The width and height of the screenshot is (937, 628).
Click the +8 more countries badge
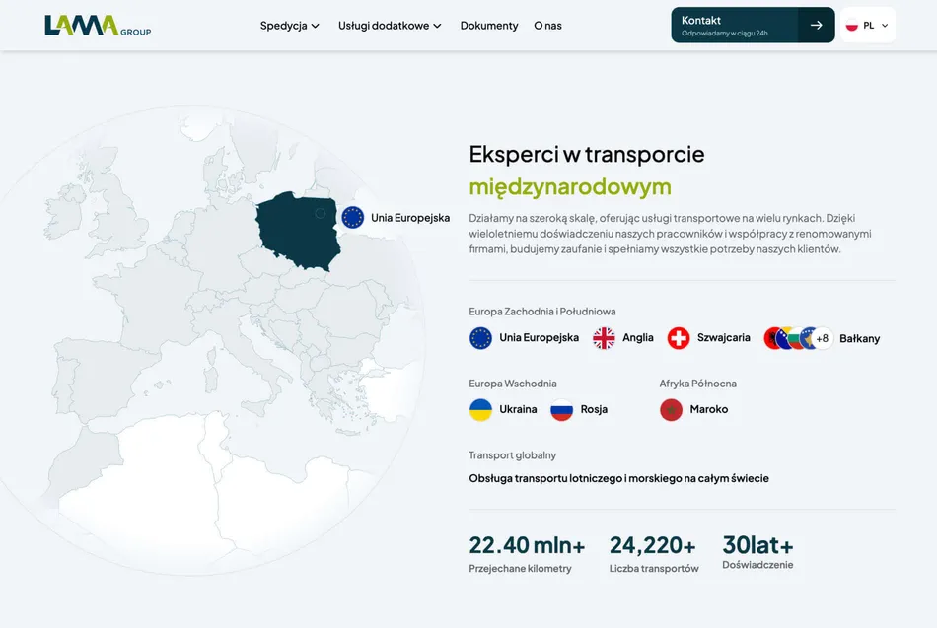pyautogui.click(x=822, y=338)
